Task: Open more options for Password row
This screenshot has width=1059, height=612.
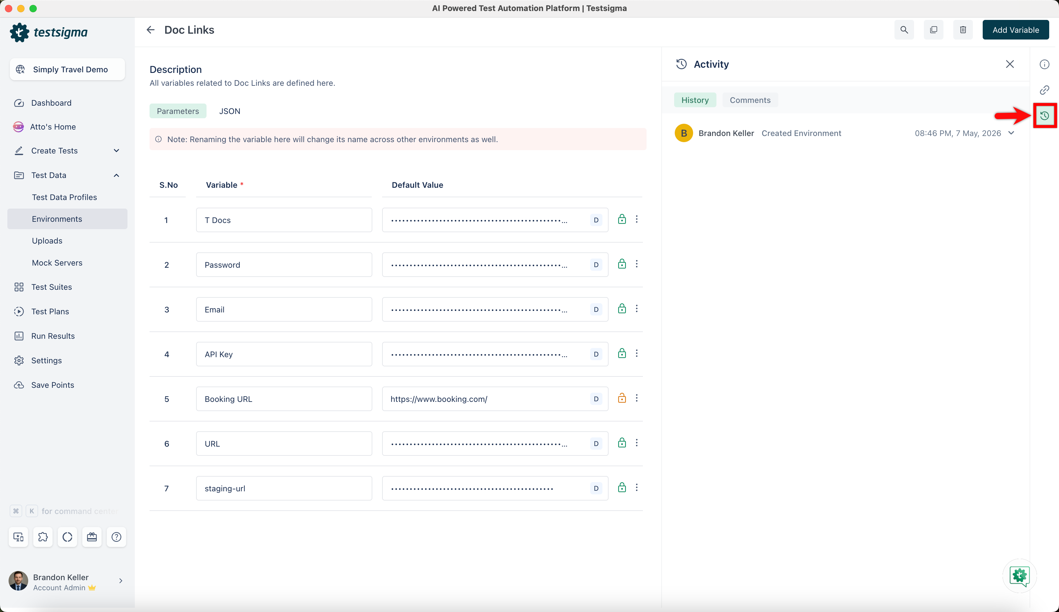Action: 637,264
